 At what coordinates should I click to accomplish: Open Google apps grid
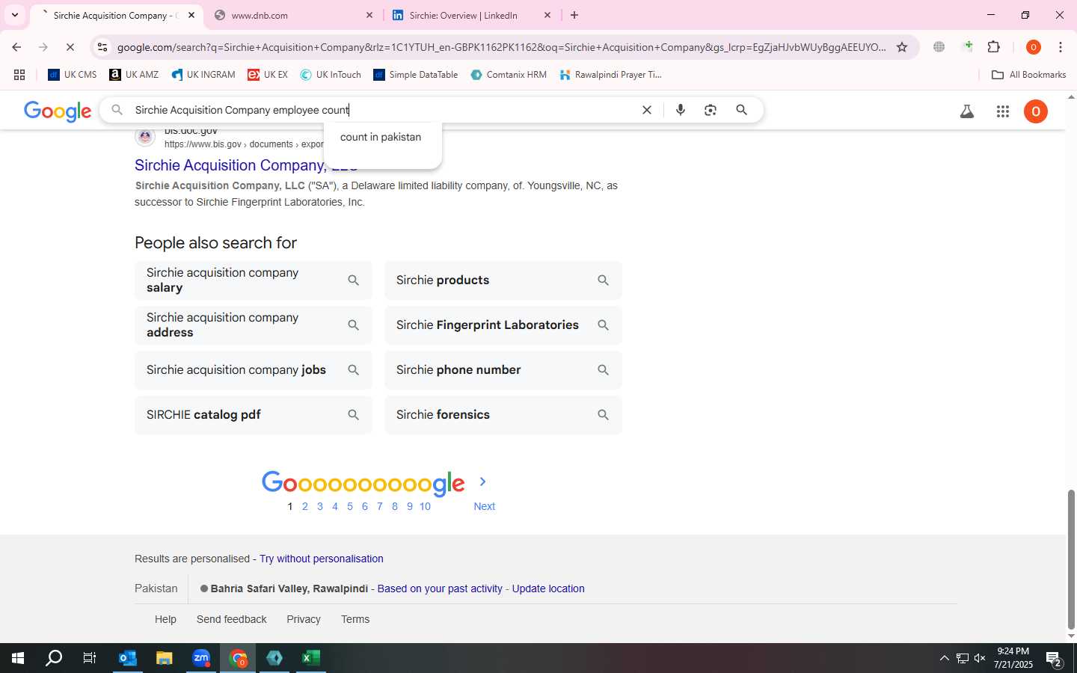1003,111
